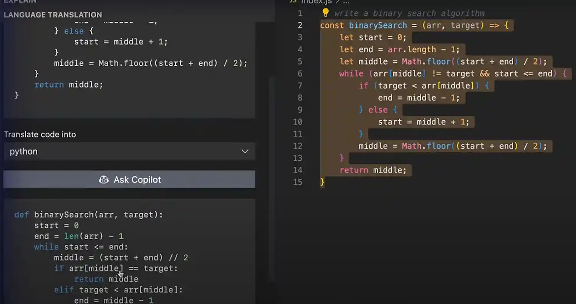The width and height of the screenshot is (576, 304).
Task: Click line number 12 in the gutter
Action: click(x=298, y=146)
